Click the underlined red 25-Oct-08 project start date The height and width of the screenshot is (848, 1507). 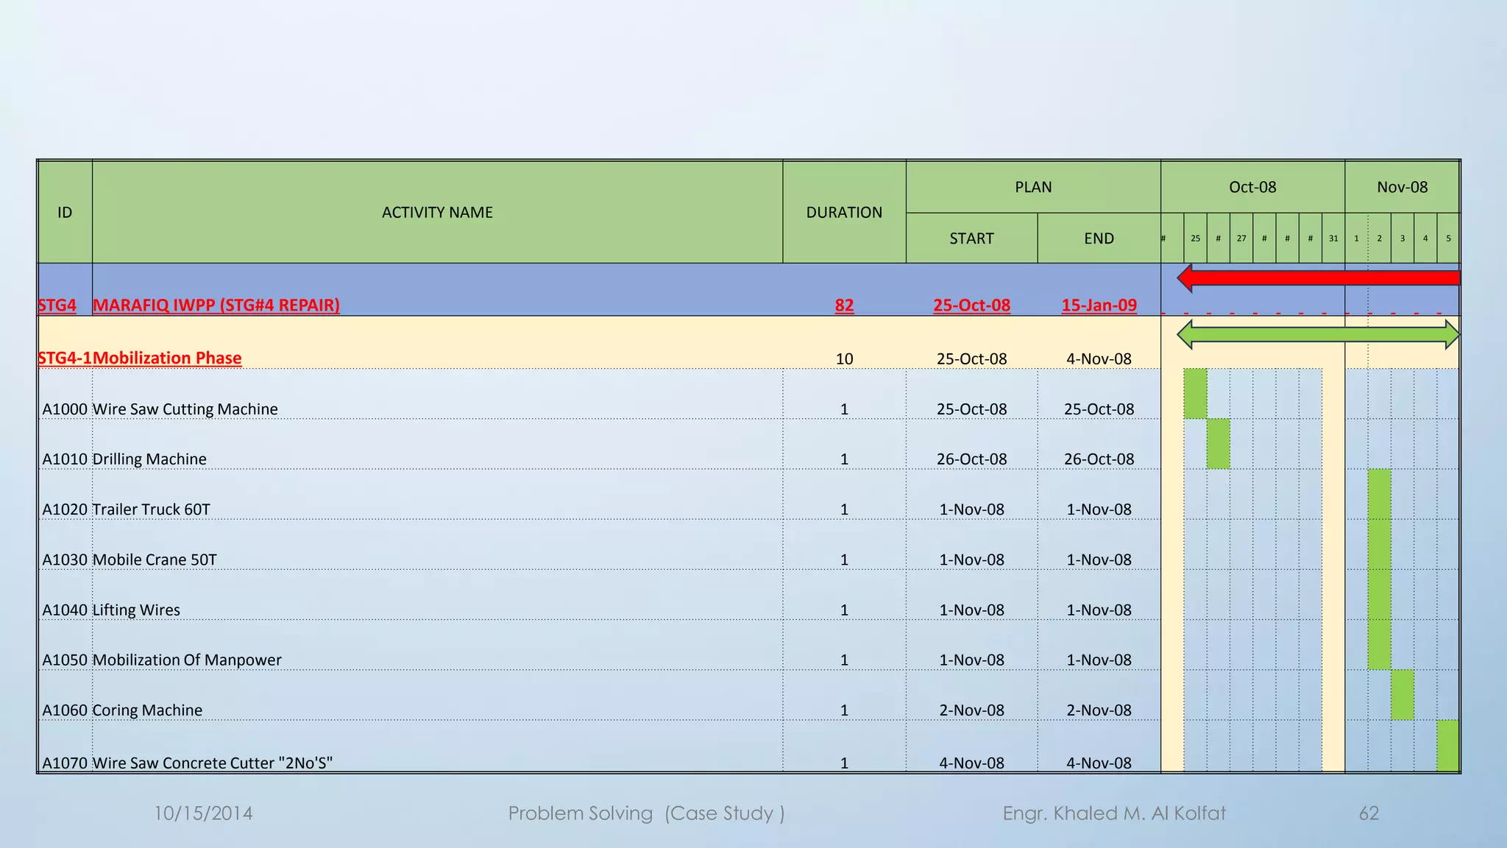tap(971, 305)
